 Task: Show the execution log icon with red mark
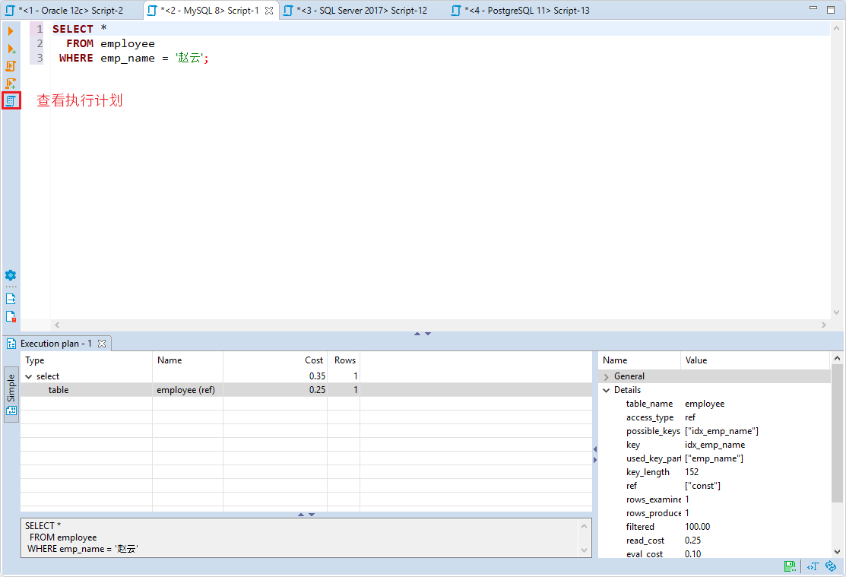click(x=11, y=316)
